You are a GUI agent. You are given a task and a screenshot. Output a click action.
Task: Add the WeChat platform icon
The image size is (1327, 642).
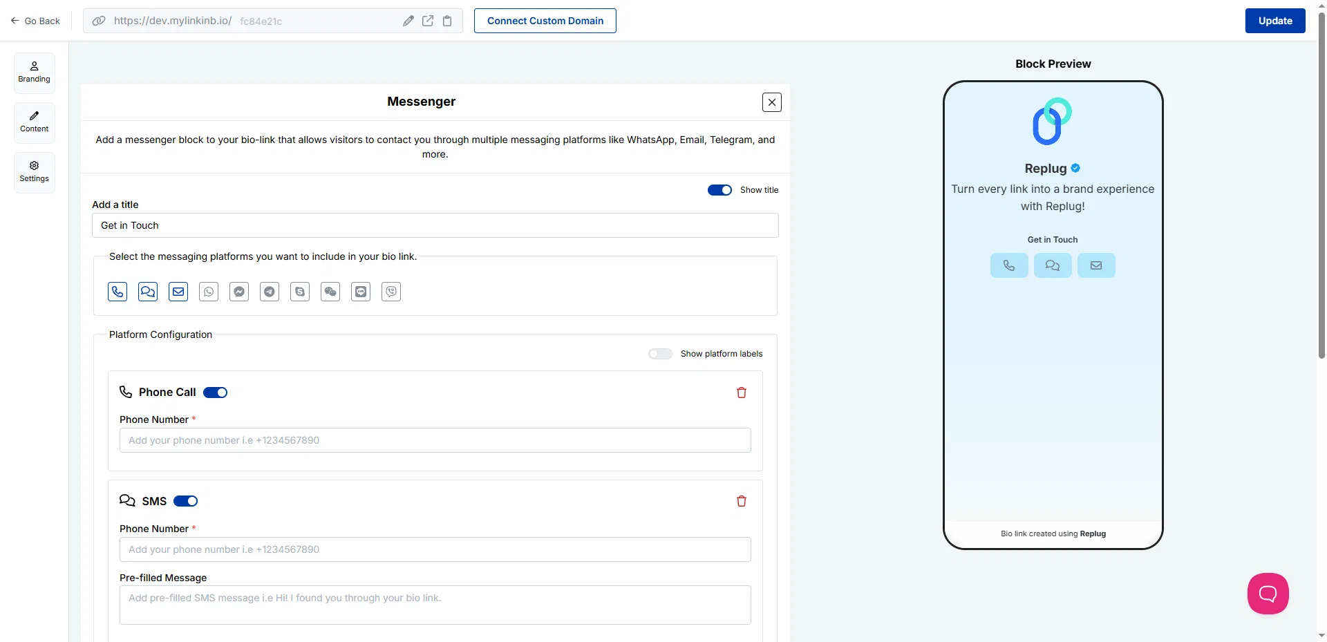(x=330, y=292)
